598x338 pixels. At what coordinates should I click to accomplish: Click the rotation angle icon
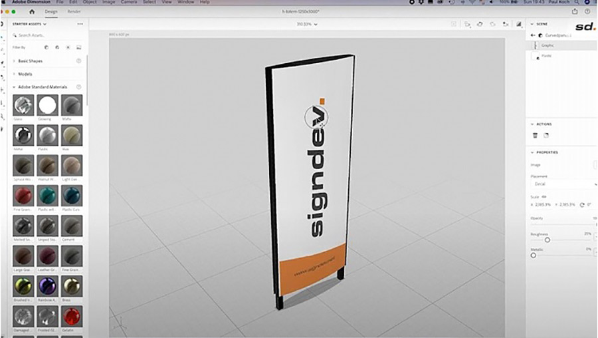click(582, 205)
